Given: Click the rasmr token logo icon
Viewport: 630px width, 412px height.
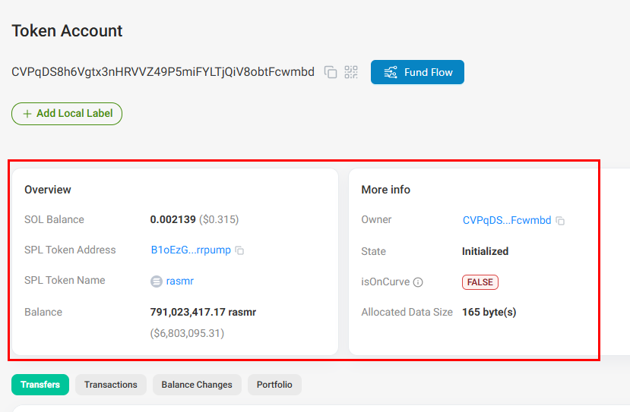Looking at the screenshot, I should pos(157,281).
